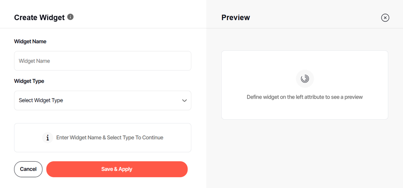Image resolution: width=403 pixels, height=188 pixels.
Task: Open the Select Widget Type dropdown
Action: click(x=103, y=100)
